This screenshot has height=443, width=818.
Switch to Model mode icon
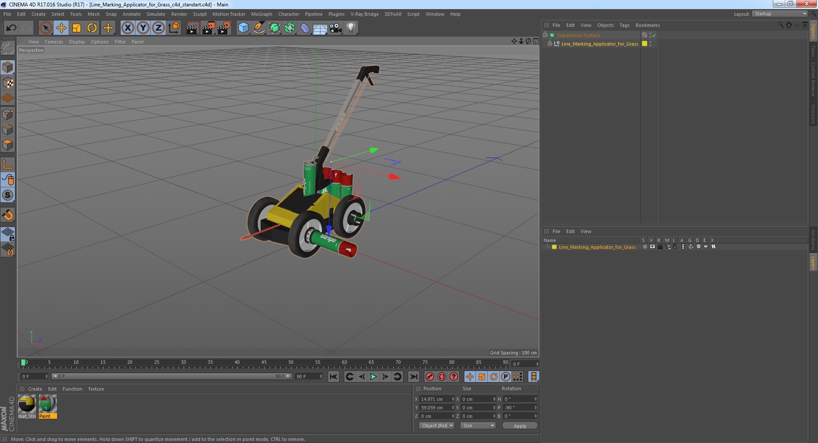(8, 67)
